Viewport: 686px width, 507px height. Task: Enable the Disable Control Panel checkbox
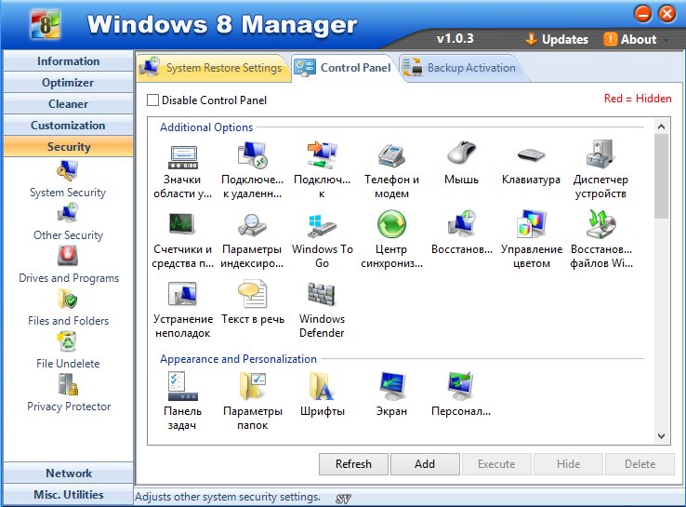pyautogui.click(x=152, y=100)
